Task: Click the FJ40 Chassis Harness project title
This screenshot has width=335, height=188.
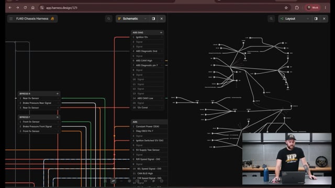Action: click(32, 19)
